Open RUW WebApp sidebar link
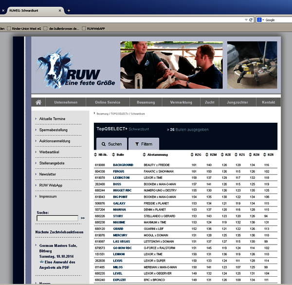Screen dimensions: 292x285 point(51,185)
